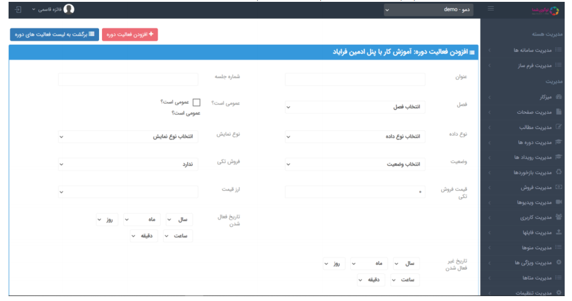This screenshot has width=572, height=301.
Task: Select ماه in تاریخ غیر فعال شدن
Action: (369, 263)
